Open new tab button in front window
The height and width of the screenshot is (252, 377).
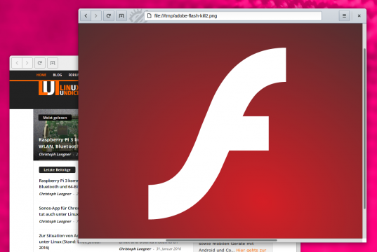tap(121, 16)
